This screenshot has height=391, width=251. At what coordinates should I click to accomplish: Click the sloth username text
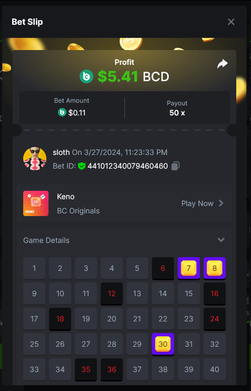point(61,152)
